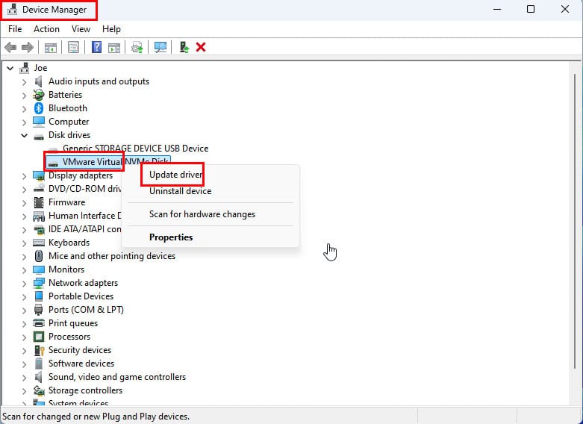Click the Add drivers toolbar icon
583x424 pixels.
click(x=184, y=47)
